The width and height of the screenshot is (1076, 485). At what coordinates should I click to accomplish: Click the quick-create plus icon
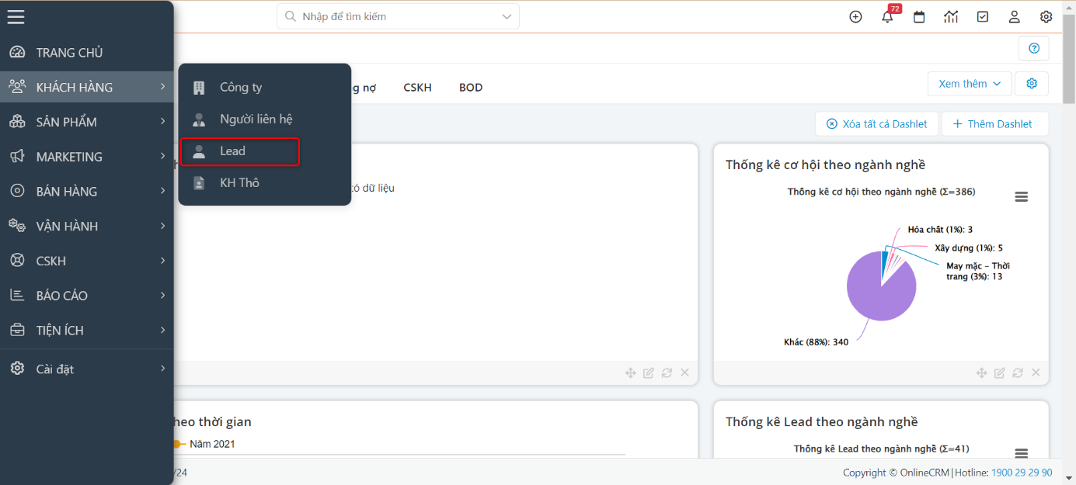click(855, 16)
